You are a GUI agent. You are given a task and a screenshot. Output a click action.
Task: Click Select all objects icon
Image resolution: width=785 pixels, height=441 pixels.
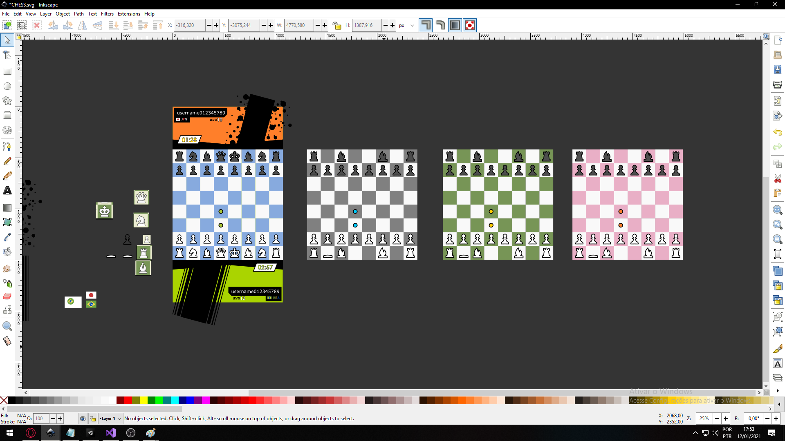7,25
